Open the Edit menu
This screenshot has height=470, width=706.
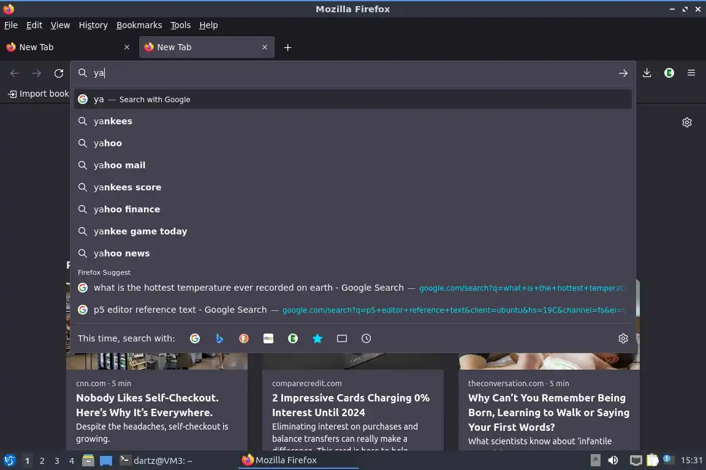(34, 25)
